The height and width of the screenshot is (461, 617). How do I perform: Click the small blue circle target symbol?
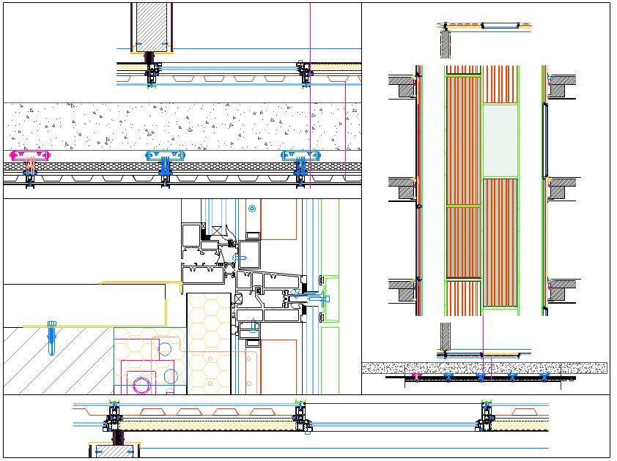251,209
